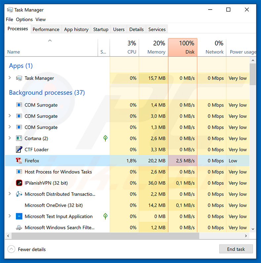Click Firefox's Low power usage value
Screen dimensions: 261x263
coord(233,161)
